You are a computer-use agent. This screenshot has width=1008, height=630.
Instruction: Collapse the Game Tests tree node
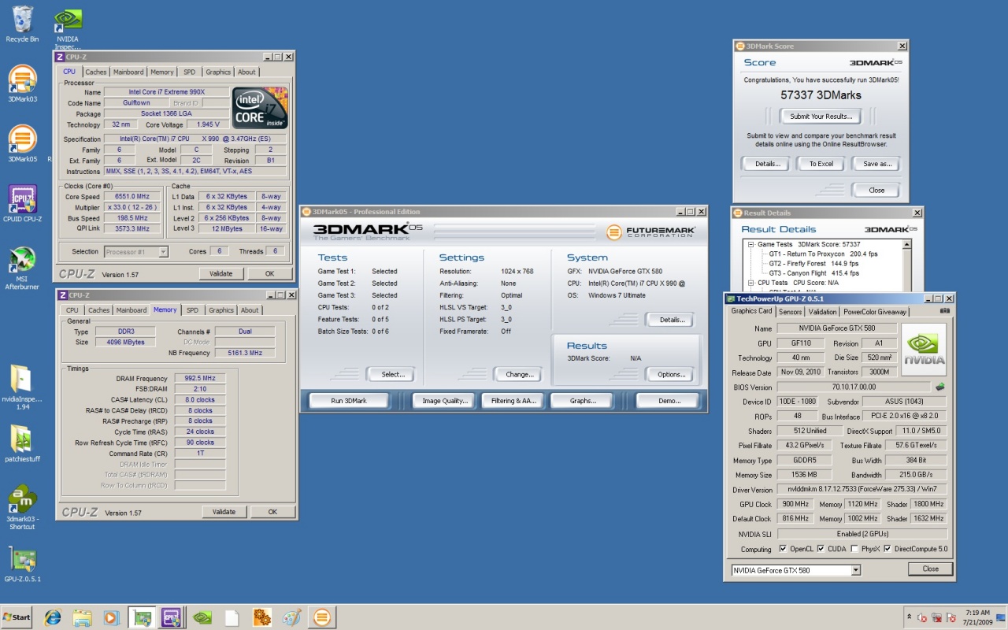pos(751,245)
